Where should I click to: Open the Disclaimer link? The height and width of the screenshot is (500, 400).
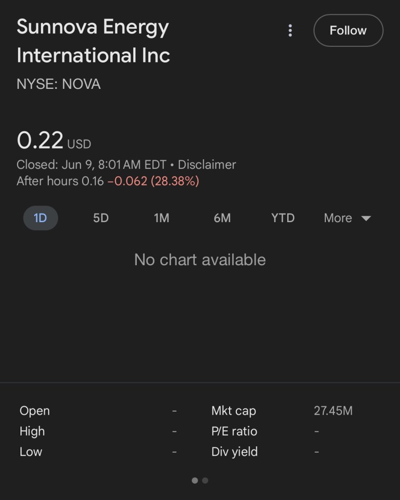point(207,165)
